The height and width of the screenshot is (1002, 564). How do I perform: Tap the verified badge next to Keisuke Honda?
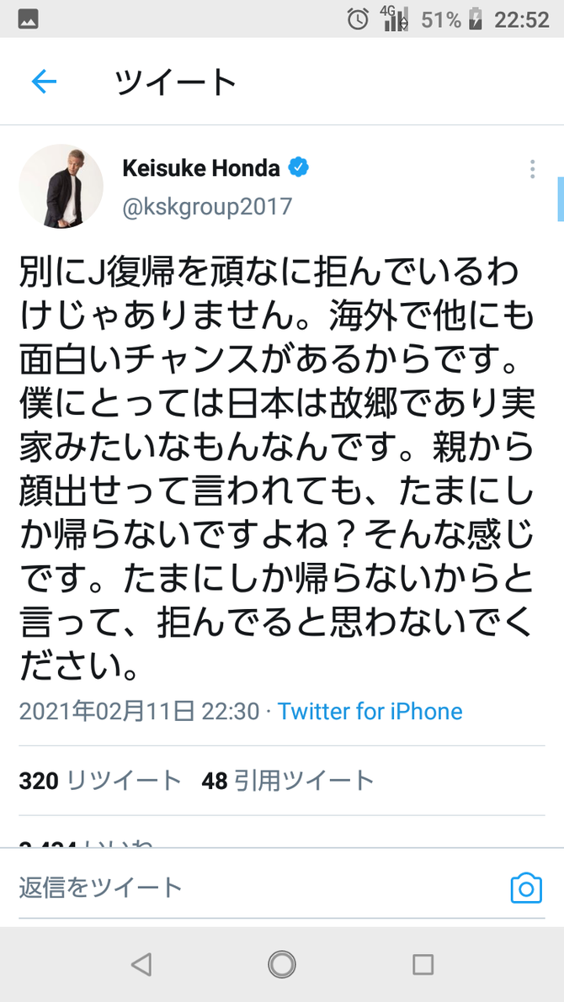click(298, 168)
